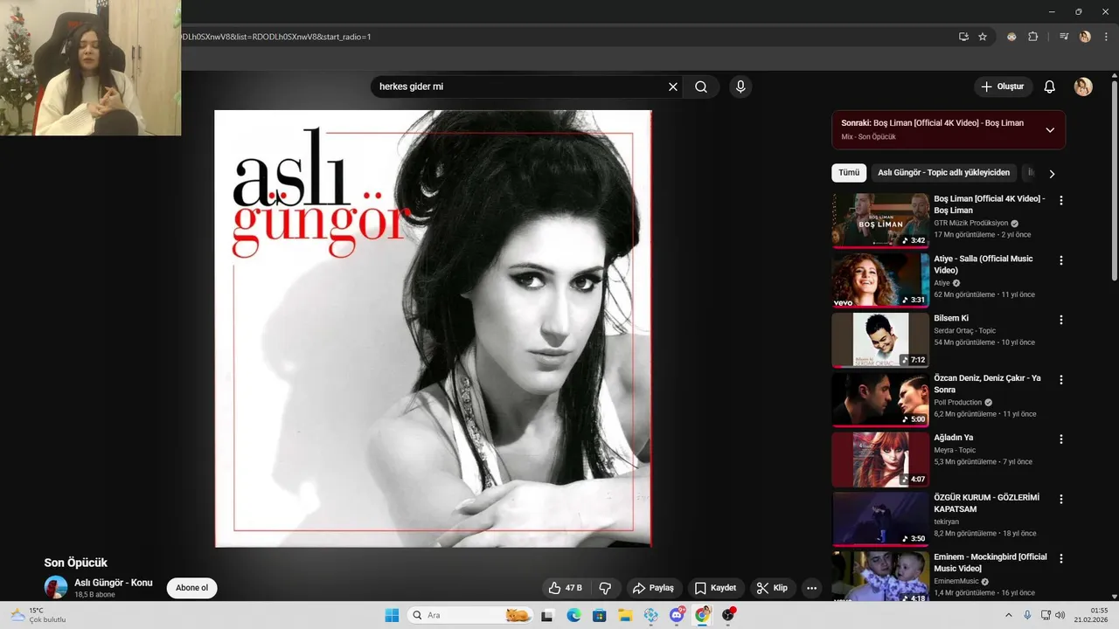Open options for GÖZLERİMİ KAPATSAM video
The image size is (1119, 629).
click(1061, 500)
